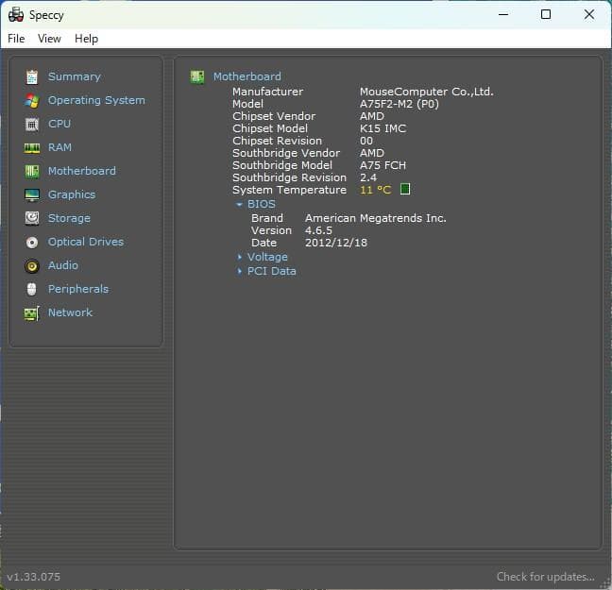Image resolution: width=612 pixels, height=590 pixels.
Task: Expand the PCI Data section arrow
Action: [x=240, y=271]
